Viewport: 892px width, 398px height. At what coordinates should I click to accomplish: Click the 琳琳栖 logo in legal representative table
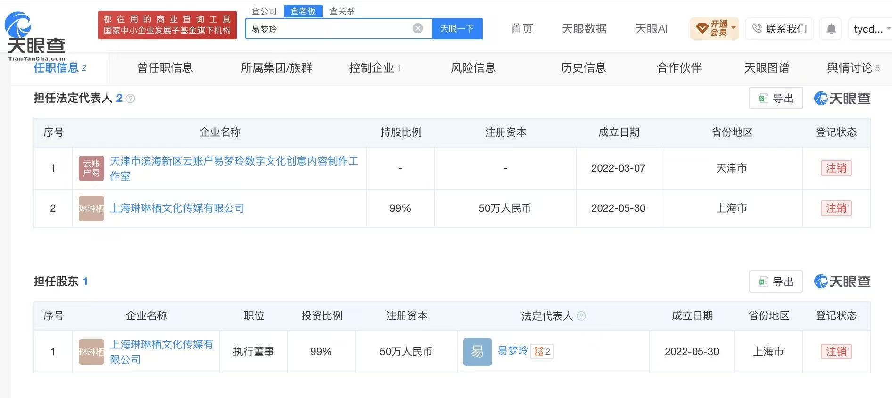(91, 208)
